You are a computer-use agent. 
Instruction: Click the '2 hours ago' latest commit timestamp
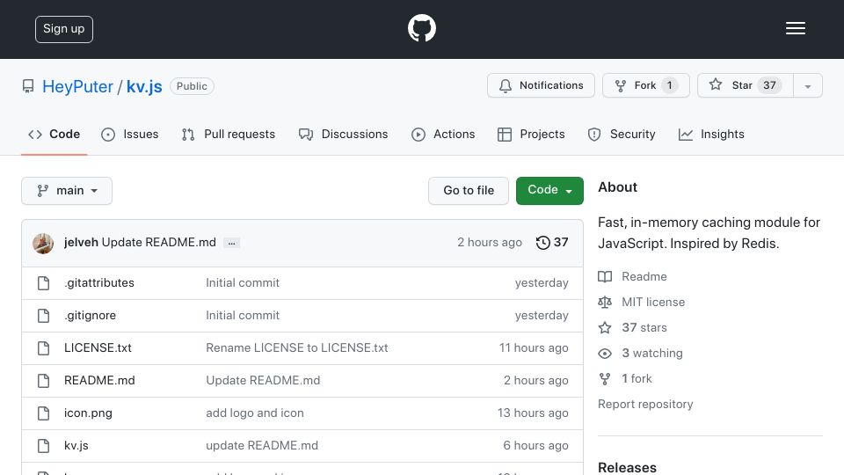coord(490,243)
